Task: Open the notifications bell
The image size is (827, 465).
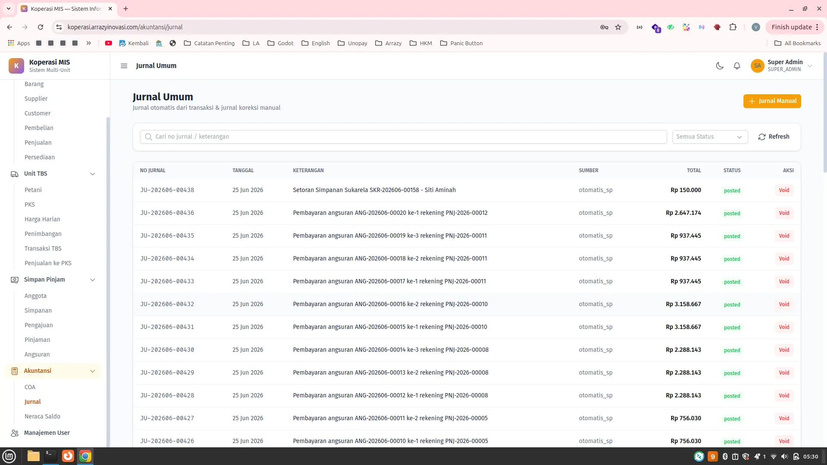Action: [x=737, y=66]
